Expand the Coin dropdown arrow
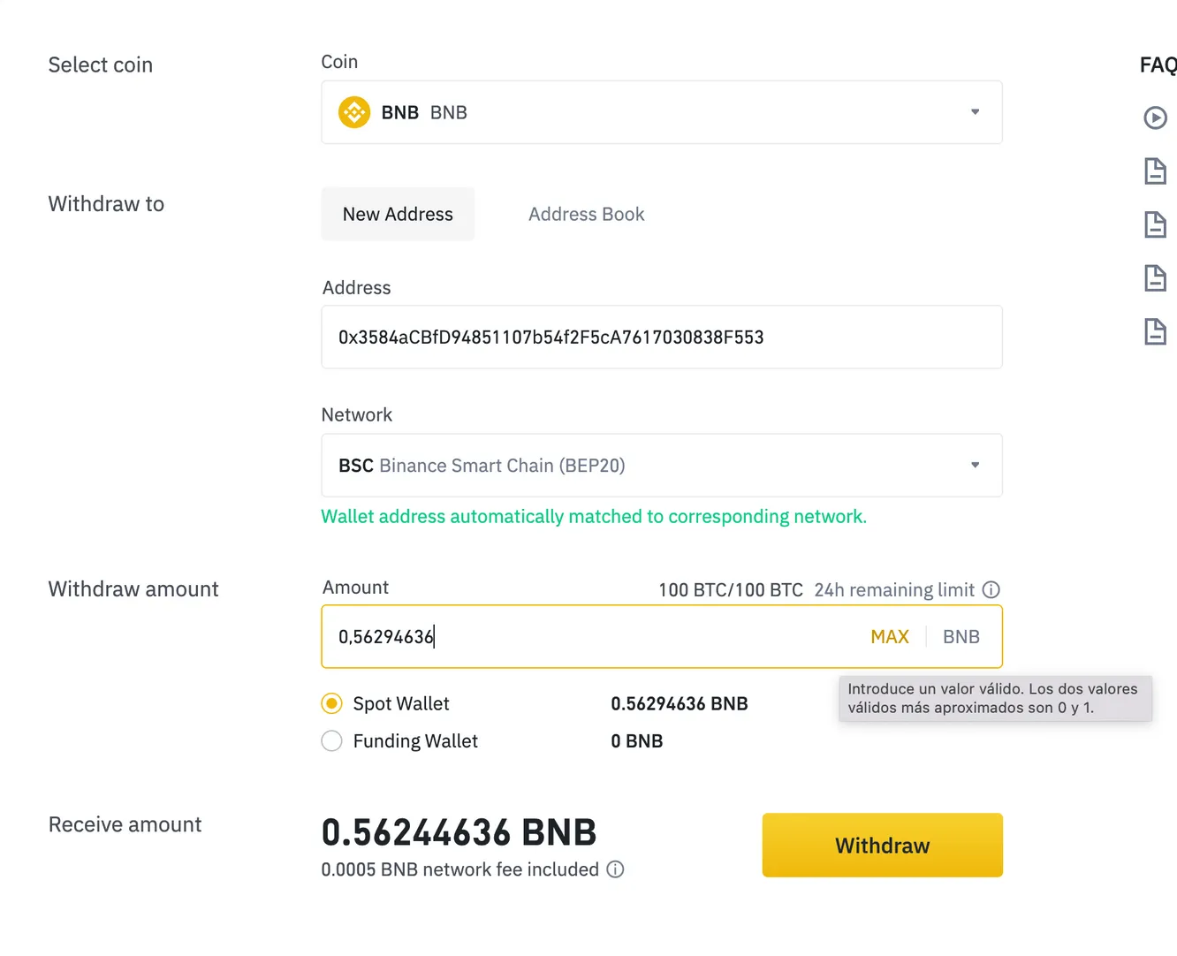 [975, 112]
